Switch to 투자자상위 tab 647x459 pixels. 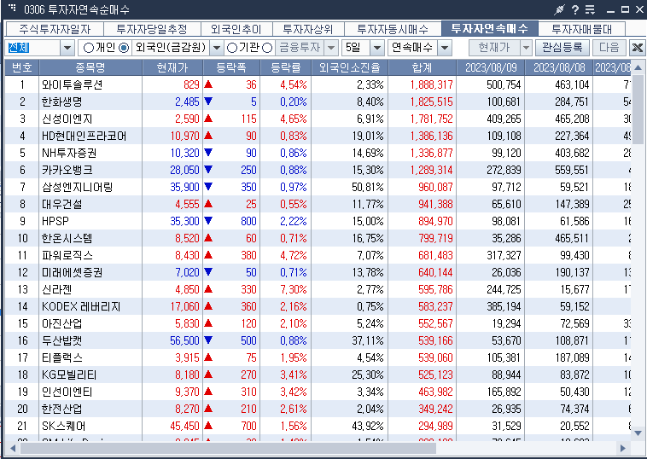(x=308, y=29)
